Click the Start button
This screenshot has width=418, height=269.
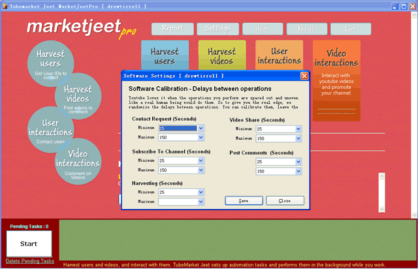click(29, 244)
